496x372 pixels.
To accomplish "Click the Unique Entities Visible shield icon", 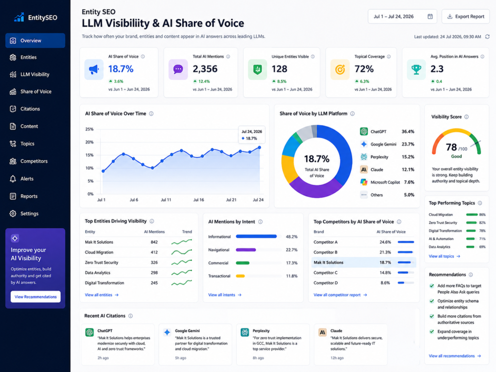I will tap(258, 69).
